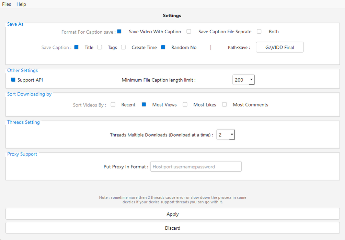Open the Files menu
This screenshot has width=345, height=240.
coord(7,4)
